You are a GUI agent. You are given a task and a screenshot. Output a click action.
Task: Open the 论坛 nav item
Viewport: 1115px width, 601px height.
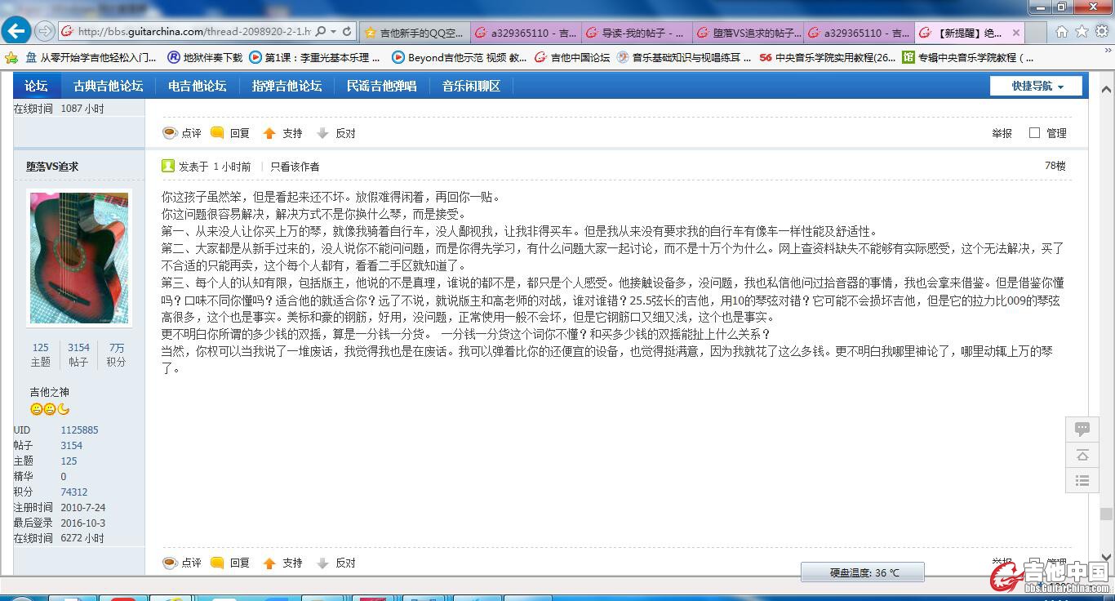point(36,86)
